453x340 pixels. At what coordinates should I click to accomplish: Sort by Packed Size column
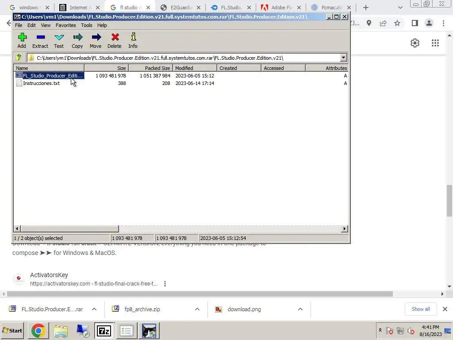tap(150, 68)
